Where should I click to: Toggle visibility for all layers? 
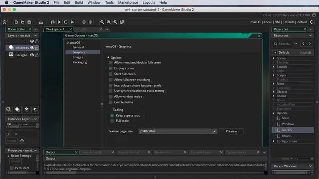(32, 41)
